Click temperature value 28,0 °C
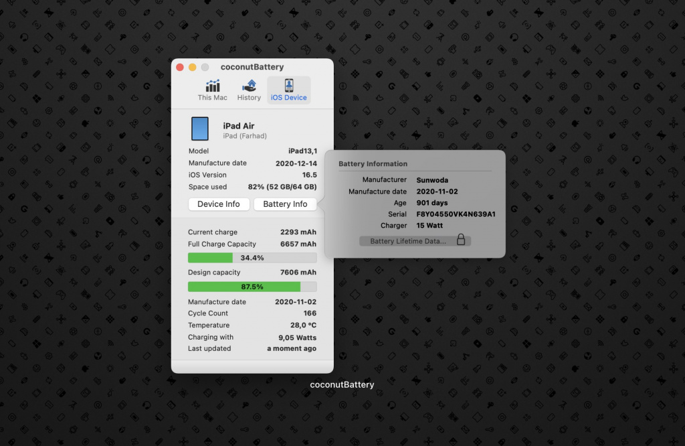685x446 pixels. [304, 325]
